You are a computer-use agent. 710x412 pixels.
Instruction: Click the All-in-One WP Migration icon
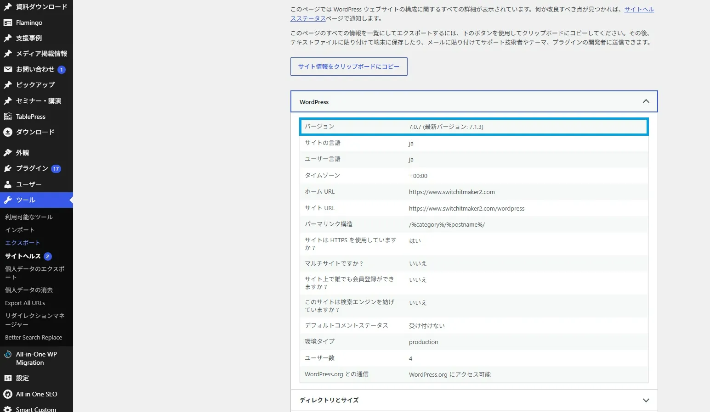point(8,354)
